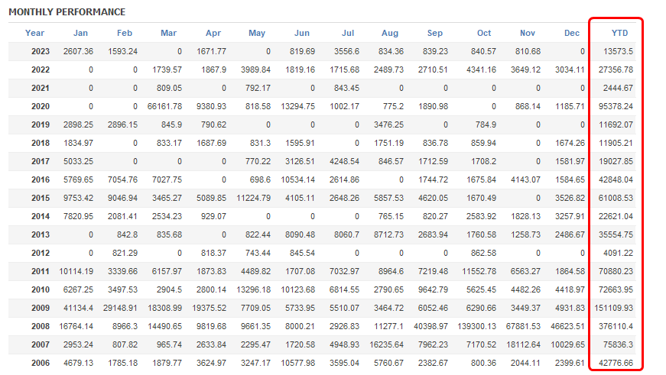Viewport: 666px width, 375px height.
Task: Select the 2008 year row label
Action: click(41, 325)
